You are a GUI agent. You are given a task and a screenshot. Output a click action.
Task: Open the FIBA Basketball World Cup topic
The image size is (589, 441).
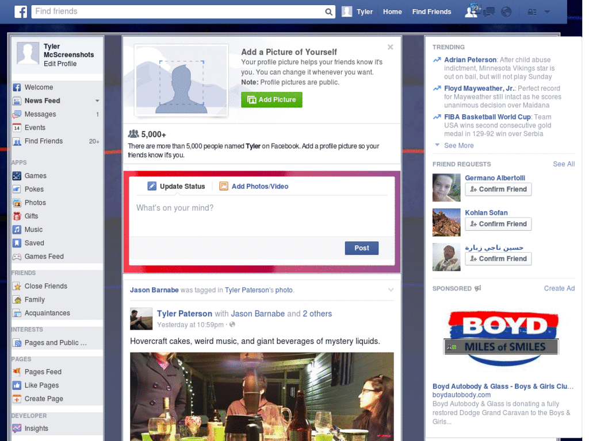tap(487, 117)
